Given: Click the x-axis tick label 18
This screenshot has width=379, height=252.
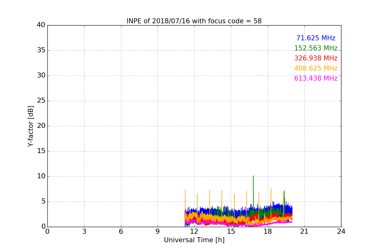Looking at the screenshot, I should point(268,232).
